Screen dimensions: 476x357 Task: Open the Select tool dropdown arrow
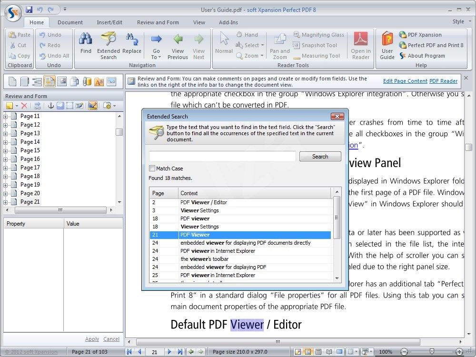point(262,45)
